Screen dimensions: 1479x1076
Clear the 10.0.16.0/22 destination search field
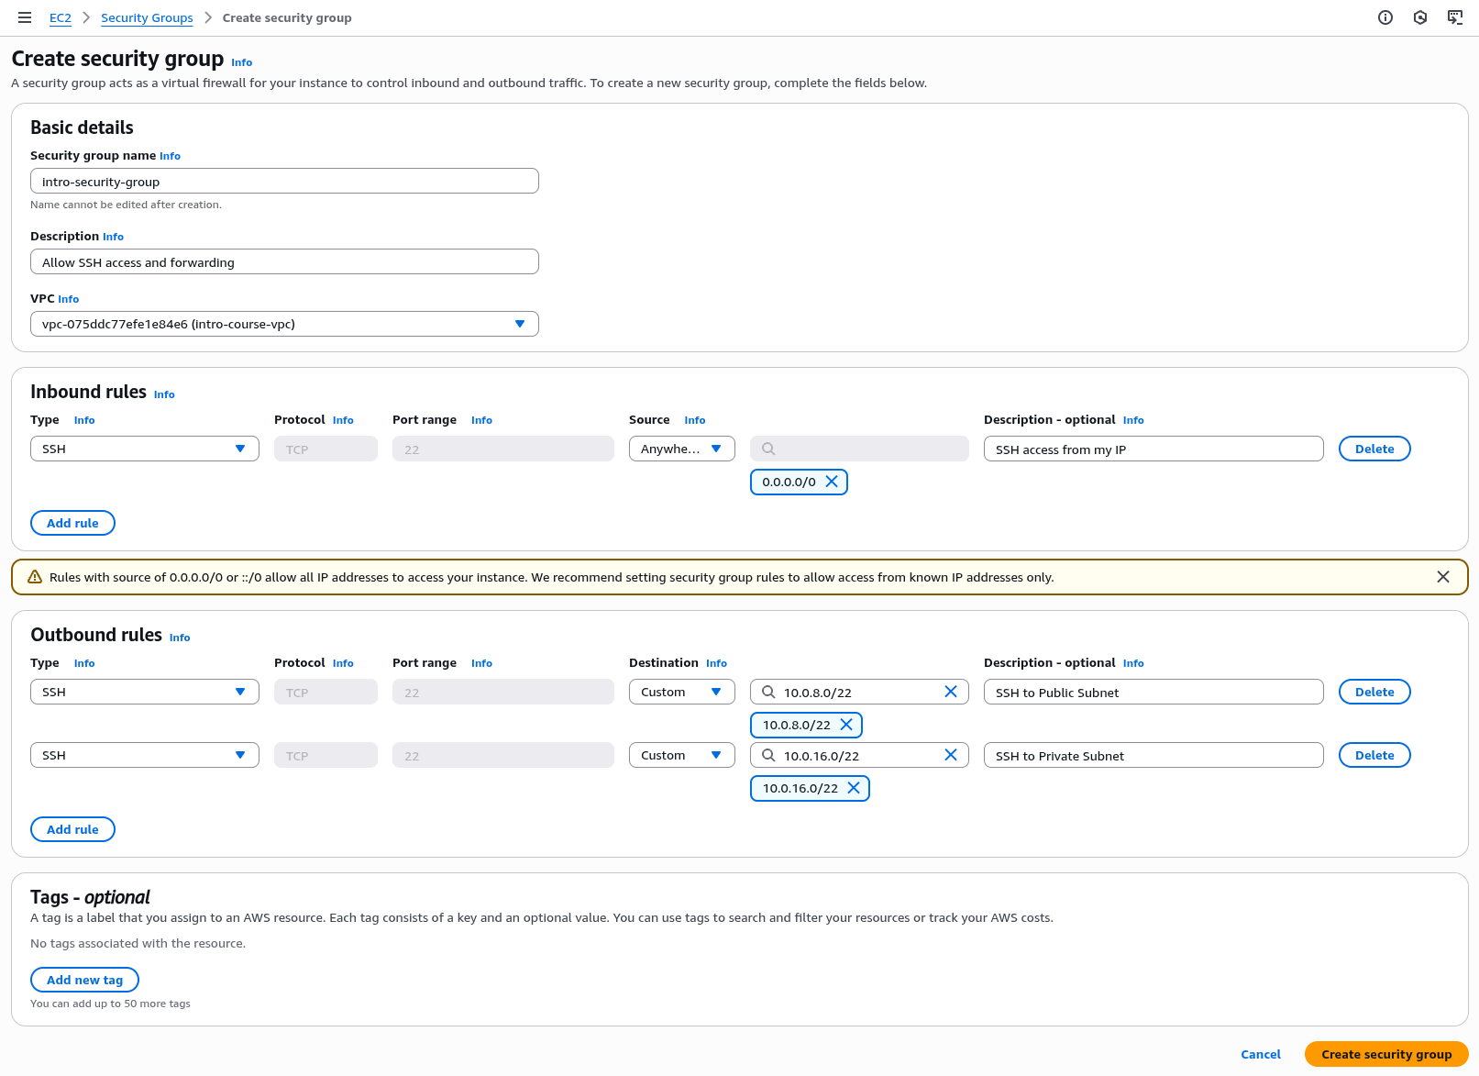[951, 755]
